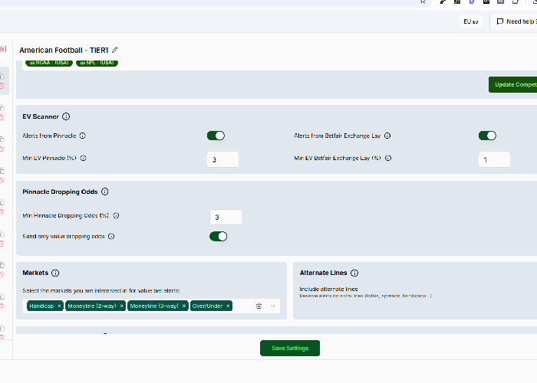Screen dimensions: 537x383
Task: Edit Min Pinnacle Dropping Odds (%) field
Action: (x=226, y=217)
